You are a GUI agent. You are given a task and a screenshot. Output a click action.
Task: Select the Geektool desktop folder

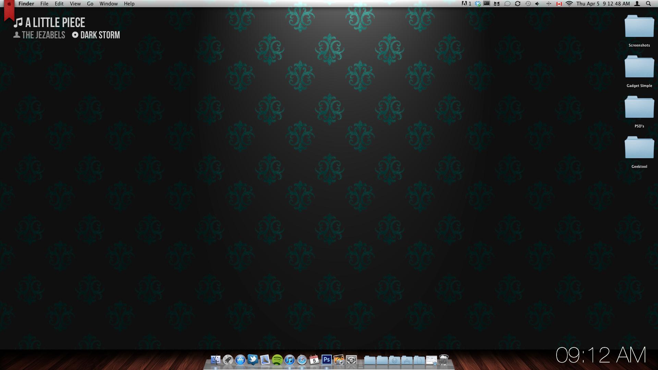(639, 148)
